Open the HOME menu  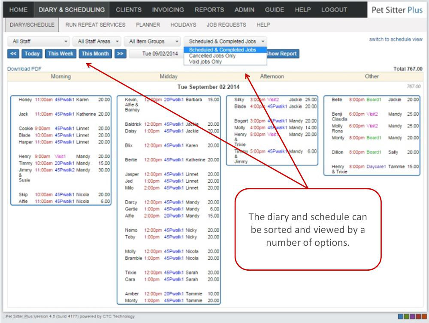pos(18,9)
